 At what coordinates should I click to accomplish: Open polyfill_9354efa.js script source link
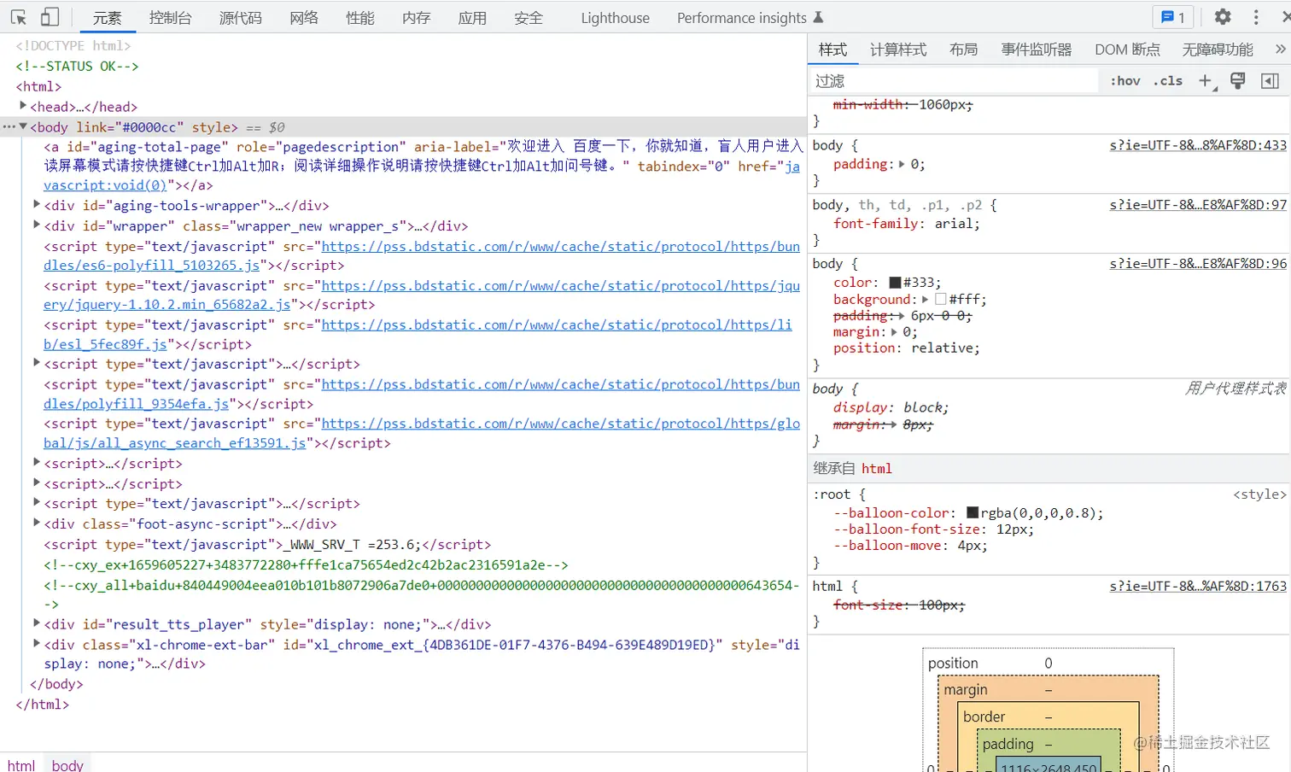[422, 394]
